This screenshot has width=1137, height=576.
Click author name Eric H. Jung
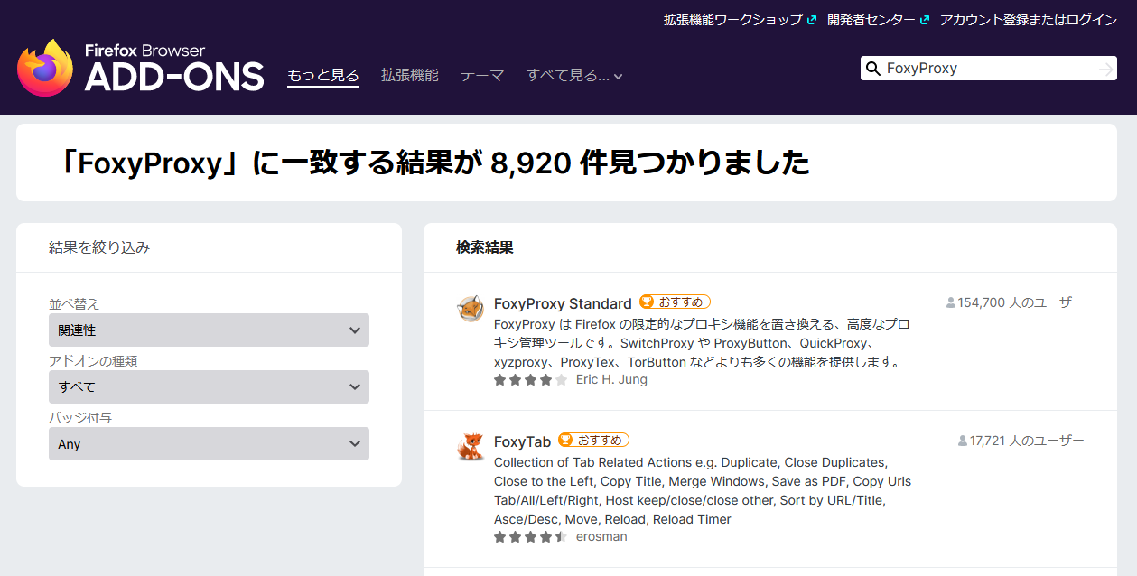click(x=611, y=380)
